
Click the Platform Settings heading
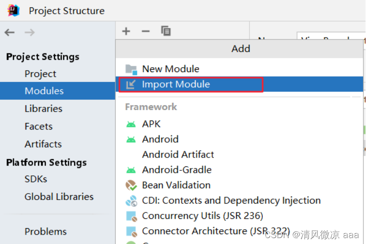click(46, 163)
